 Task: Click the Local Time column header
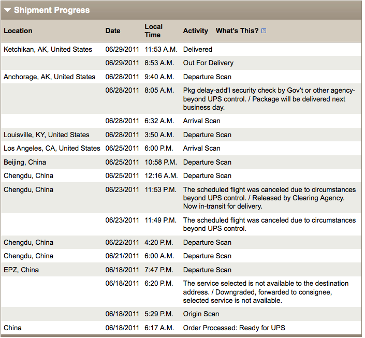[x=153, y=31]
